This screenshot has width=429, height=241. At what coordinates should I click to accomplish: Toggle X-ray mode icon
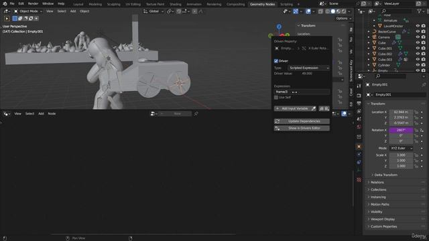coord(320,11)
